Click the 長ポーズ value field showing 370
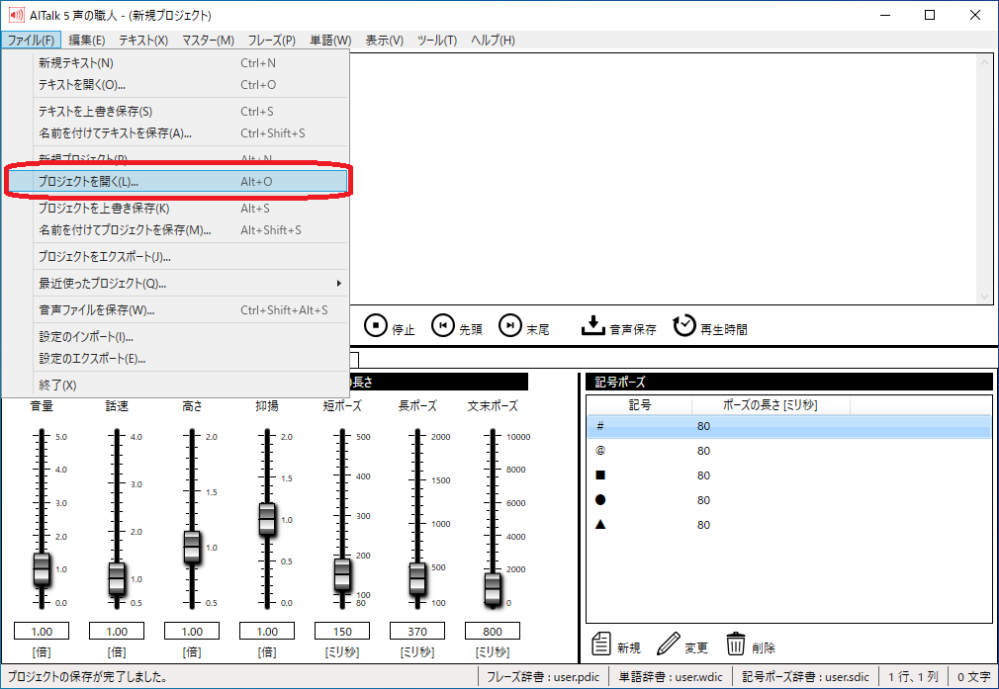The image size is (999, 689). click(417, 631)
